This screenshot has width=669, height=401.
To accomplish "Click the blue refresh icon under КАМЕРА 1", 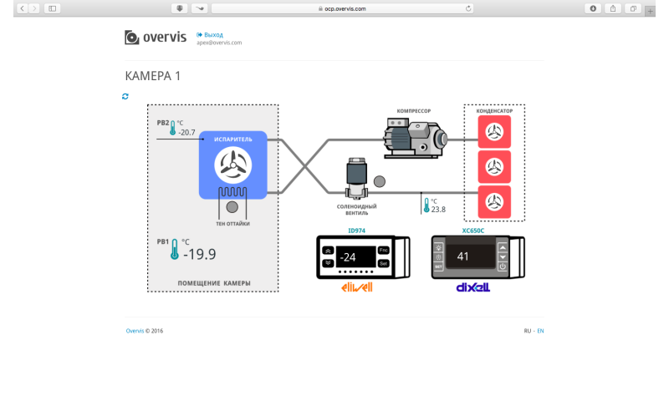I will coord(125,96).
